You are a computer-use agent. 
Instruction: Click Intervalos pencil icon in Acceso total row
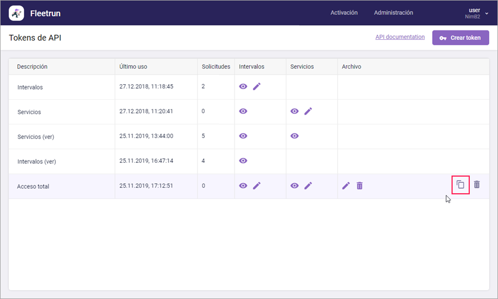click(257, 185)
